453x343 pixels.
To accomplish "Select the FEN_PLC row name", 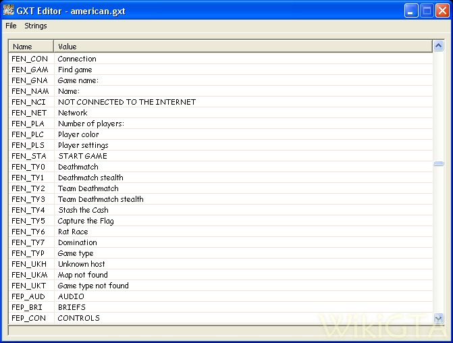I will (28, 134).
